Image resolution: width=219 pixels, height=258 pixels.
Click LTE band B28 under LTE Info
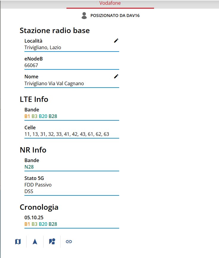pyautogui.click(x=53, y=116)
